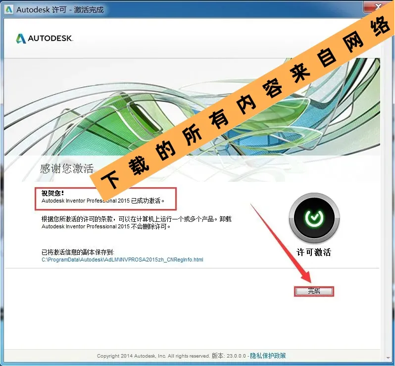Click the title bar text 'Autodesk 许可 - 激活完成'

pos(60,9)
